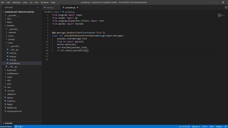Screen dimensions: 228x128
Task: Collapse the handlers folder
Action: pos(11,26)
